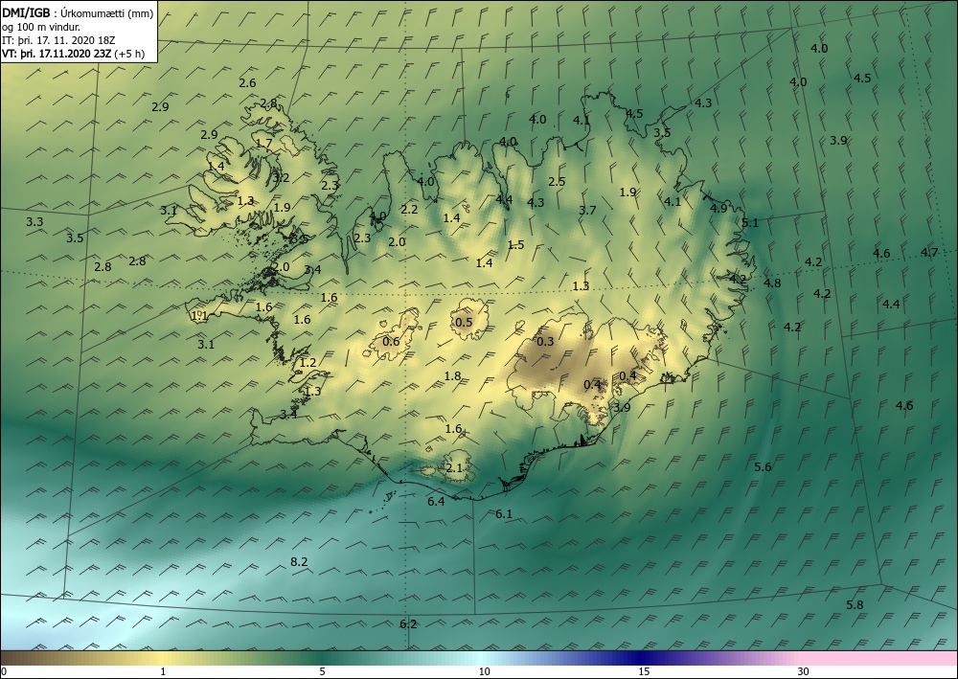The height and width of the screenshot is (679, 958).
Task: Click the 1.5 value in central north Iceland
Action: 516,245
